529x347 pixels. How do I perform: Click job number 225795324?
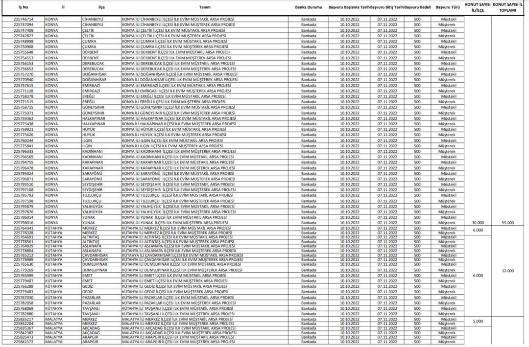pyautogui.click(x=24, y=173)
